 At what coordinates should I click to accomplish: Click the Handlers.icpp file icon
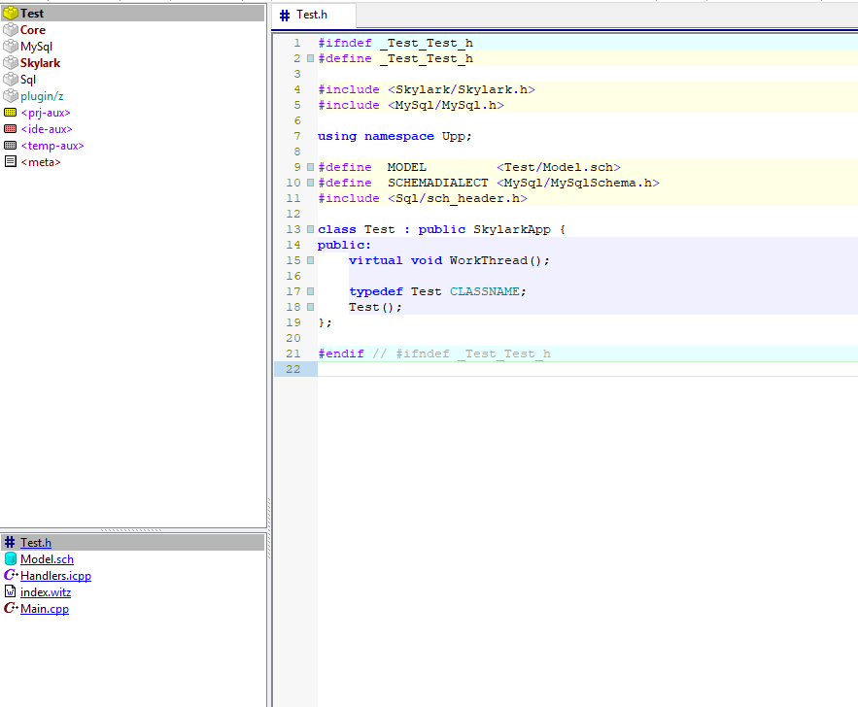(11, 576)
